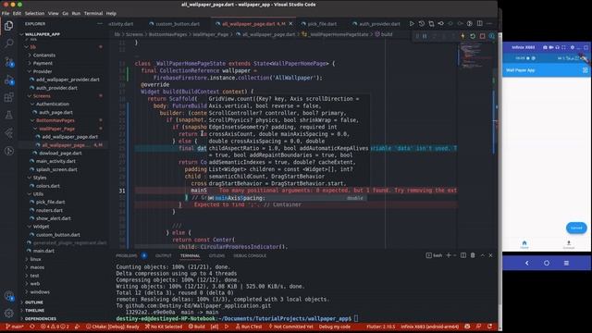Close the bottom panel

pyautogui.click(x=491, y=255)
